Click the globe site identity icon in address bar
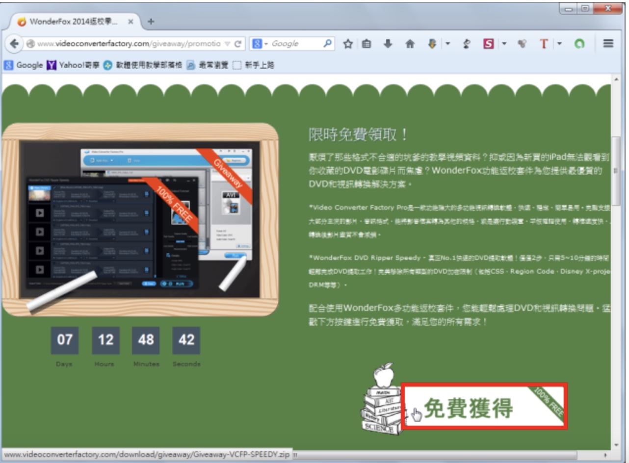Viewport: 629px width, 463px height. tap(30, 44)
